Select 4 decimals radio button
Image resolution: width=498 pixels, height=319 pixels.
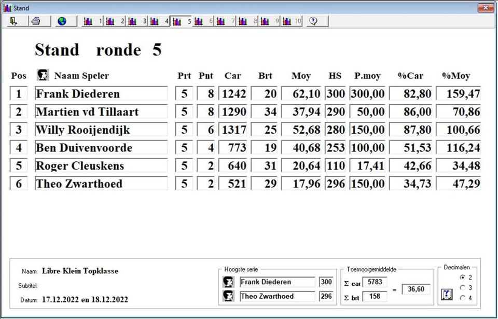[x=462, y=297]
